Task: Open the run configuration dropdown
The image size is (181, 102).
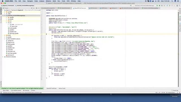Action: (x=145, y=6)
